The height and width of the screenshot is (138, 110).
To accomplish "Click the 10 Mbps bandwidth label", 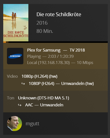I will [85, 63].
